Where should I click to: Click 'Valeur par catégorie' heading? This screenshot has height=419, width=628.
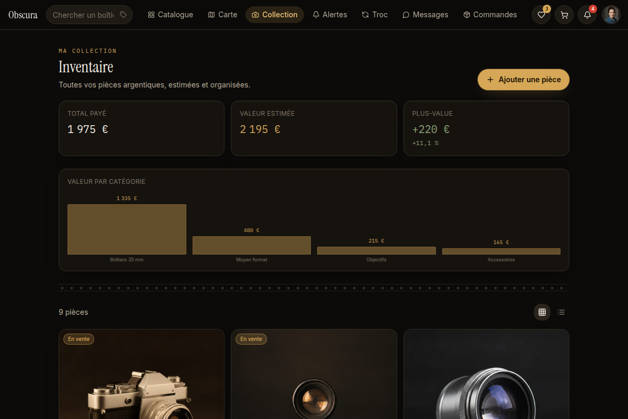[x=106, y=182]
